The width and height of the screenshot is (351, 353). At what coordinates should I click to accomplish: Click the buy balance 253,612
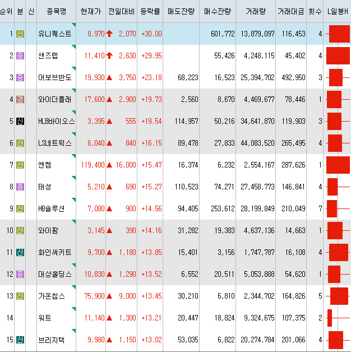click(223, 208)
